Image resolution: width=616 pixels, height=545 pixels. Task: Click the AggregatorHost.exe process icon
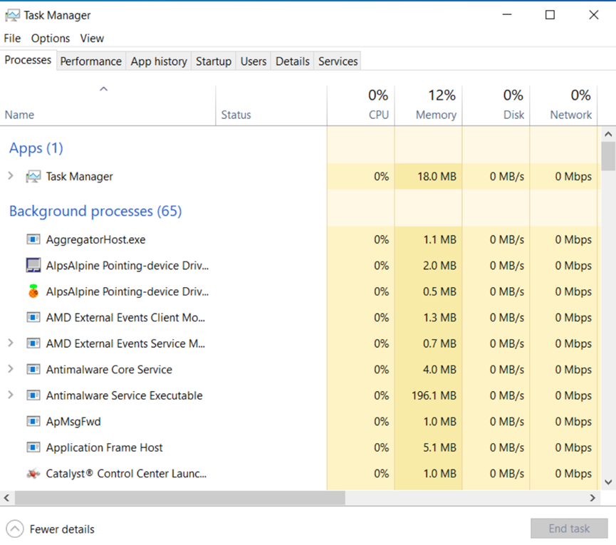(x=33, y=239)
